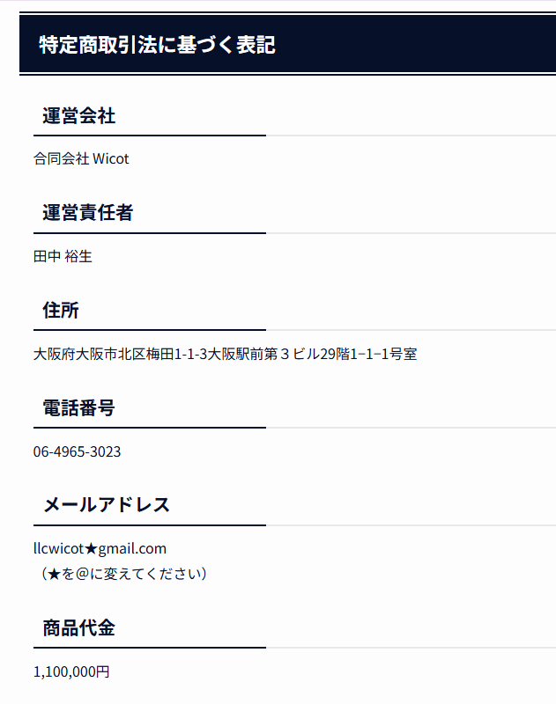The width and height of the screenshot is (556, 704).
Task: Select the 電話番号 heading
Action: pyautogui.click(x=78, y=407)
